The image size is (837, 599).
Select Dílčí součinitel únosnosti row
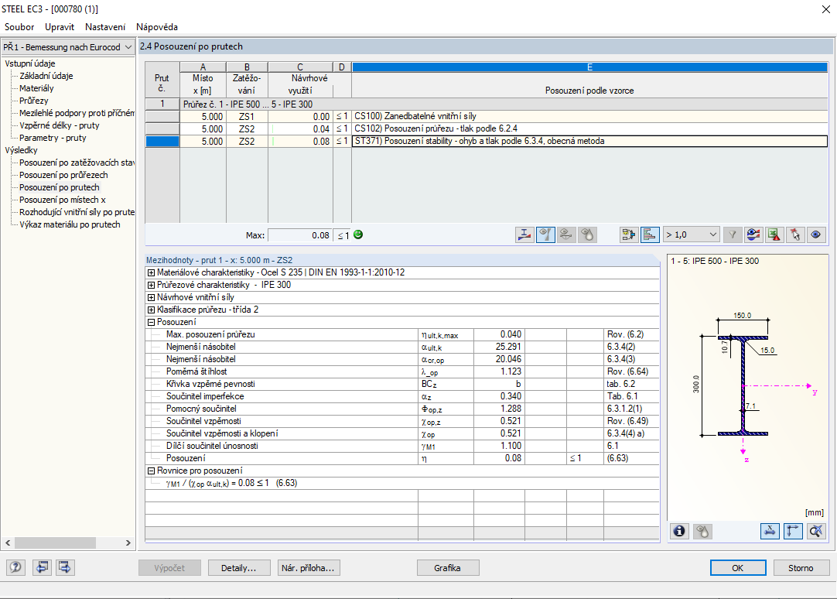402,446
